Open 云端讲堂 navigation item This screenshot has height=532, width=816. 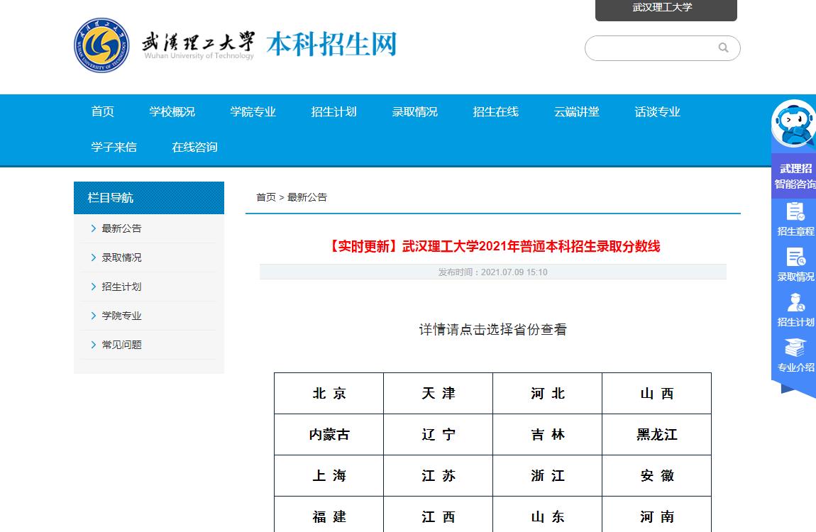pos(577,112)
